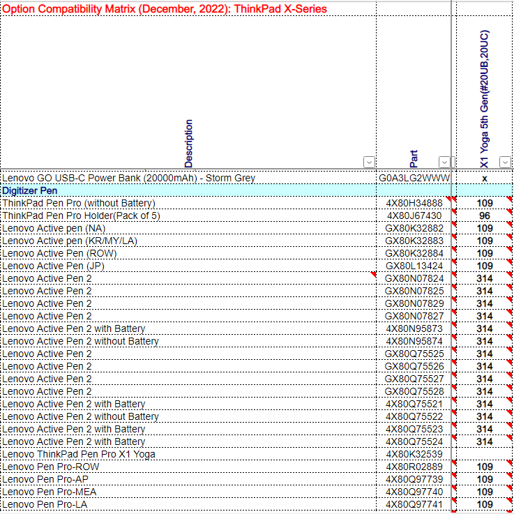Select Lenovo Active Pen (JP) cell
Viewport: 514px width, 514px height.
(x=188, y=266)
